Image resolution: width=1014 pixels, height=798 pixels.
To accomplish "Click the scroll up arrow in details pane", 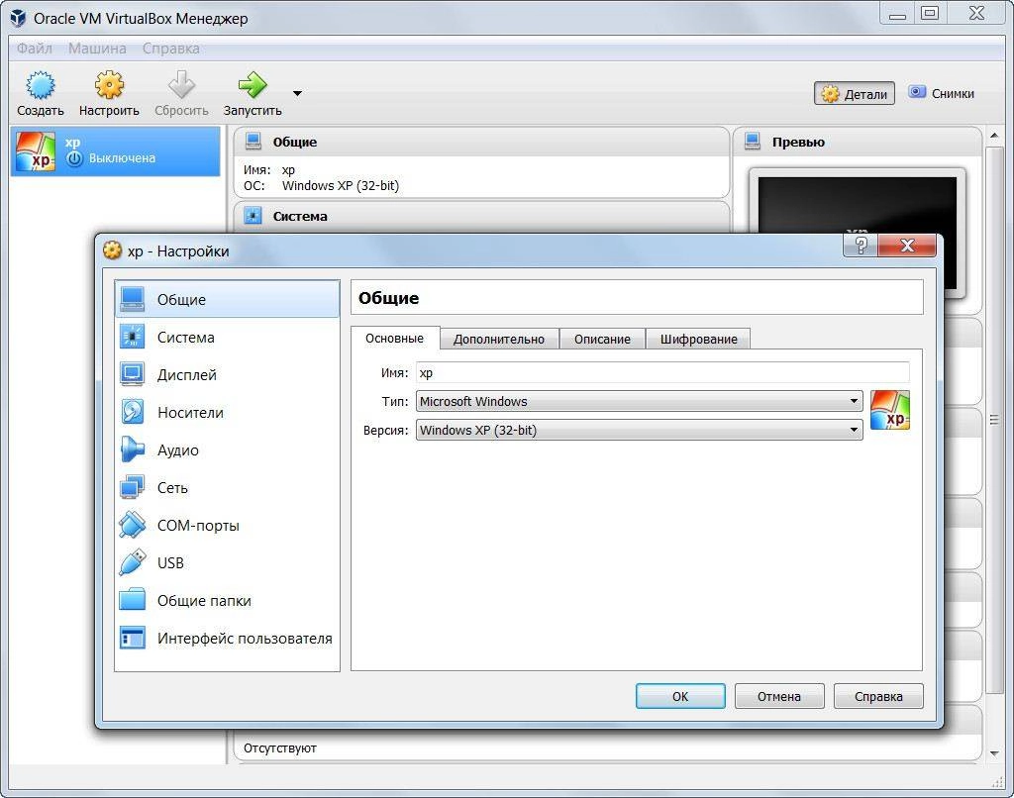I will pos(994,136).
